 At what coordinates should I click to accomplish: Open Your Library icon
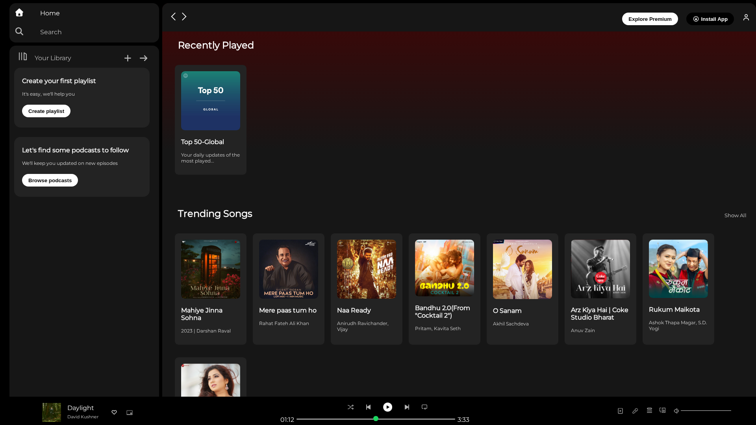pos(23,57)
